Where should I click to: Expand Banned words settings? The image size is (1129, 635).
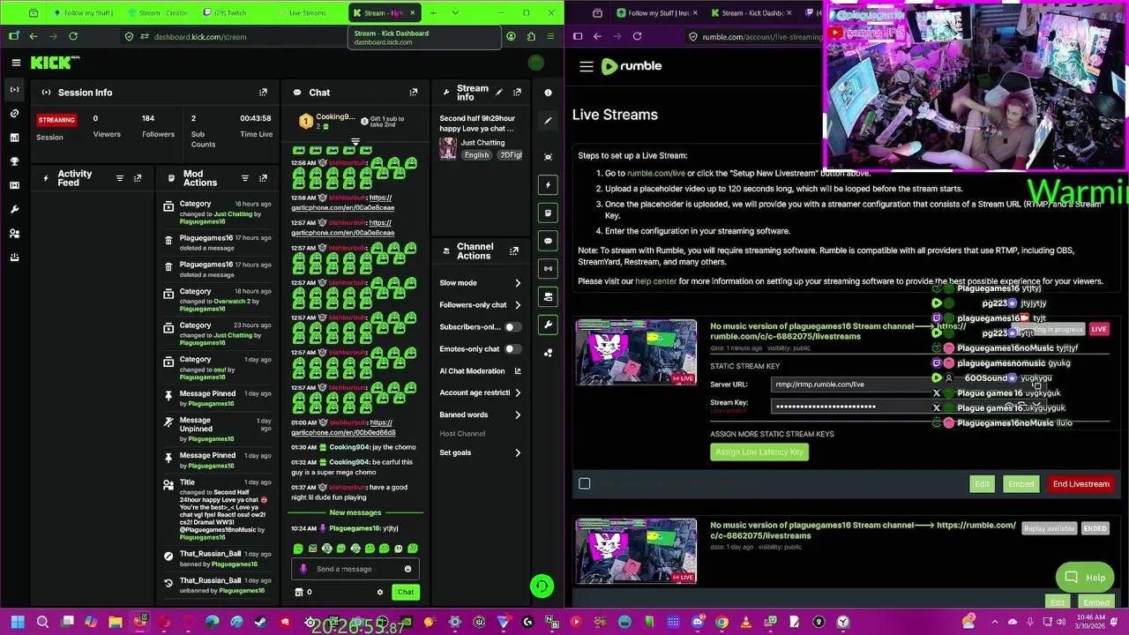pyautogui.click(x=480, y=415)
